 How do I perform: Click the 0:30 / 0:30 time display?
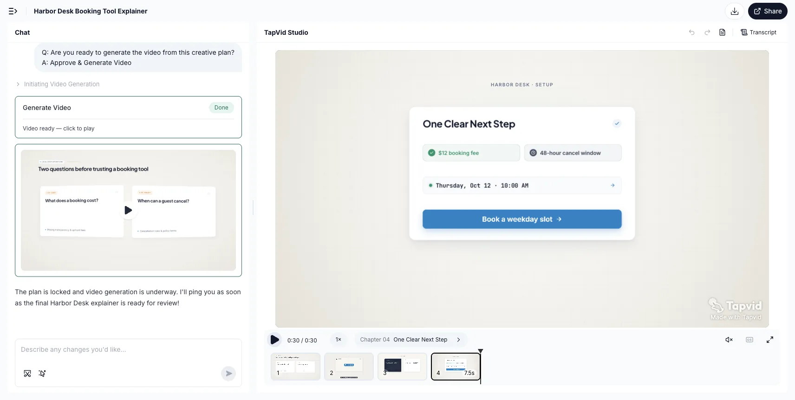302,340
